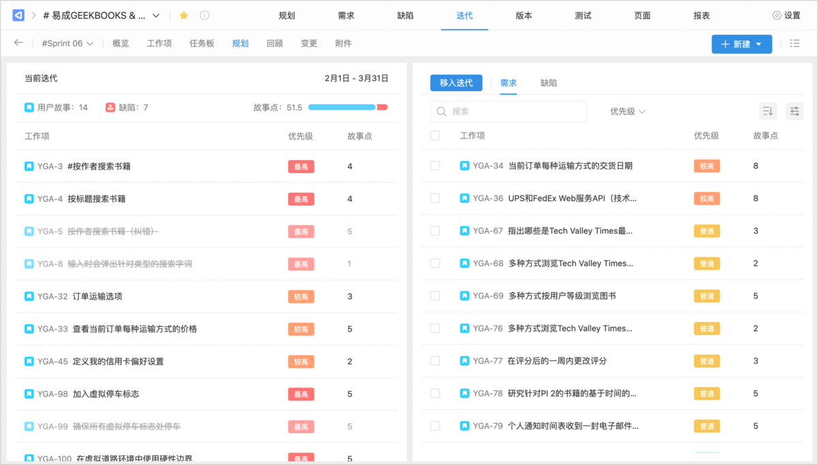
Task: Open the 任务板 sub-tab
Action: (x=202, y=44)
